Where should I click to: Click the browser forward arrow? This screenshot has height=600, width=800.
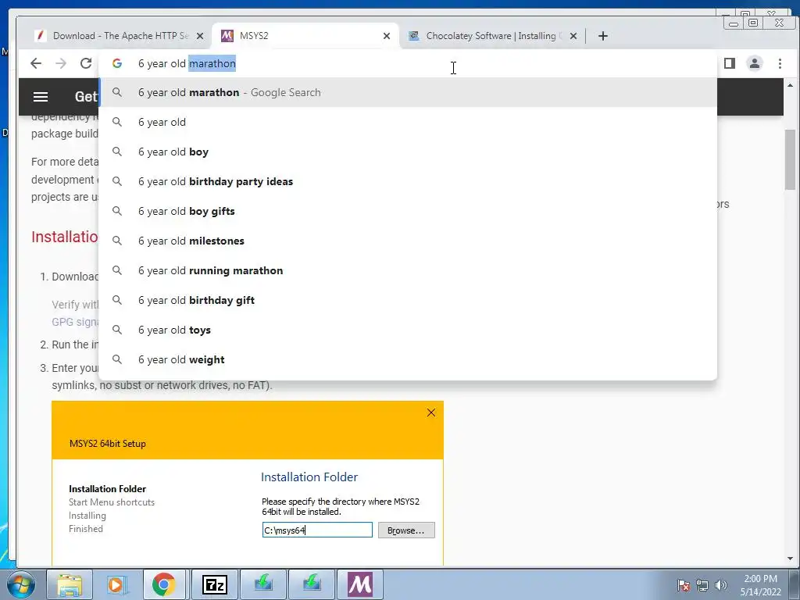[x=61, y=63]
